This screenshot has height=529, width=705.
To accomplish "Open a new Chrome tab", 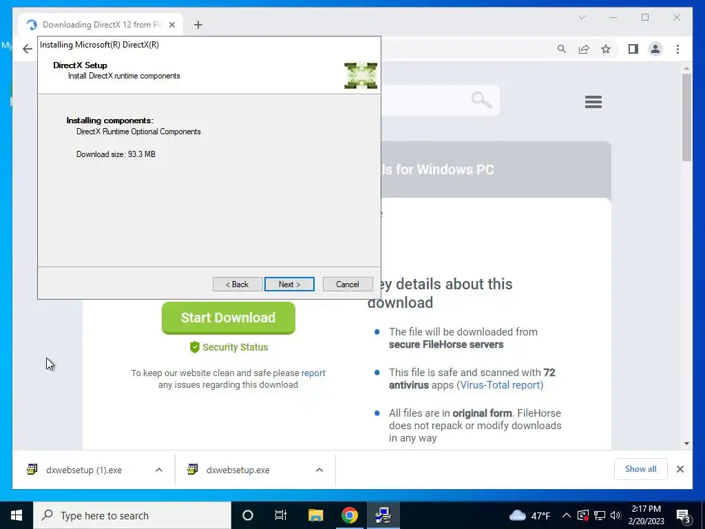I will [x=198, y=25].
